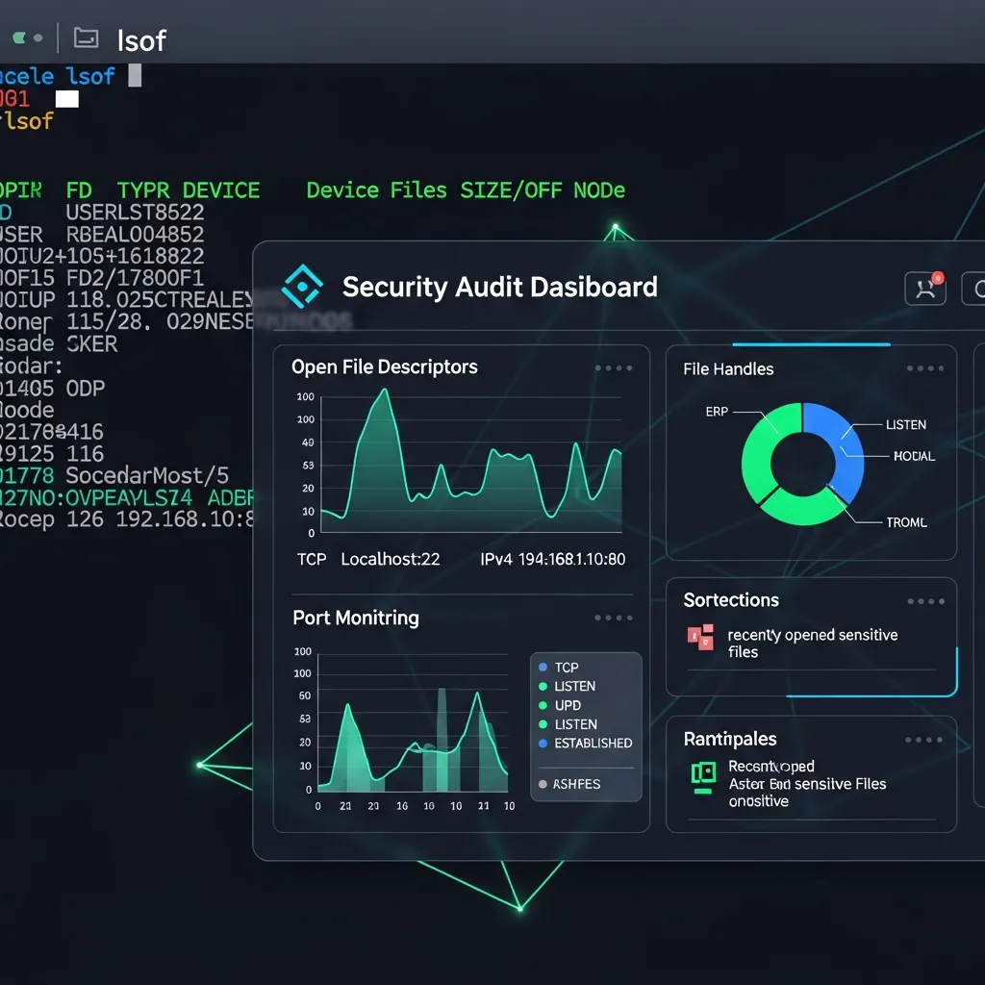Open the notifications icon with red badge

click(924, 288)
